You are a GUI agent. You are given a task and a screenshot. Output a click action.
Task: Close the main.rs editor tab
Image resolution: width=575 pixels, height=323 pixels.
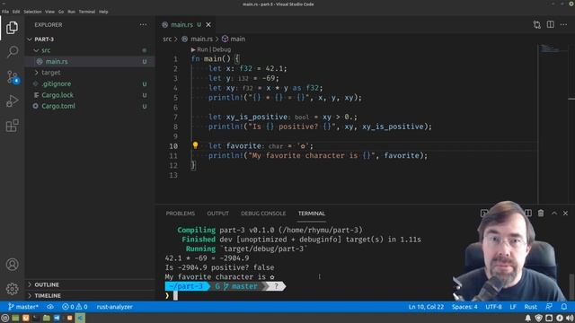pos(208,24)
